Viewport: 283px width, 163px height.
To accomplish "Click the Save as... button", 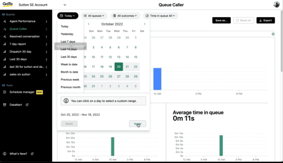I will click(x=221, y=20).
